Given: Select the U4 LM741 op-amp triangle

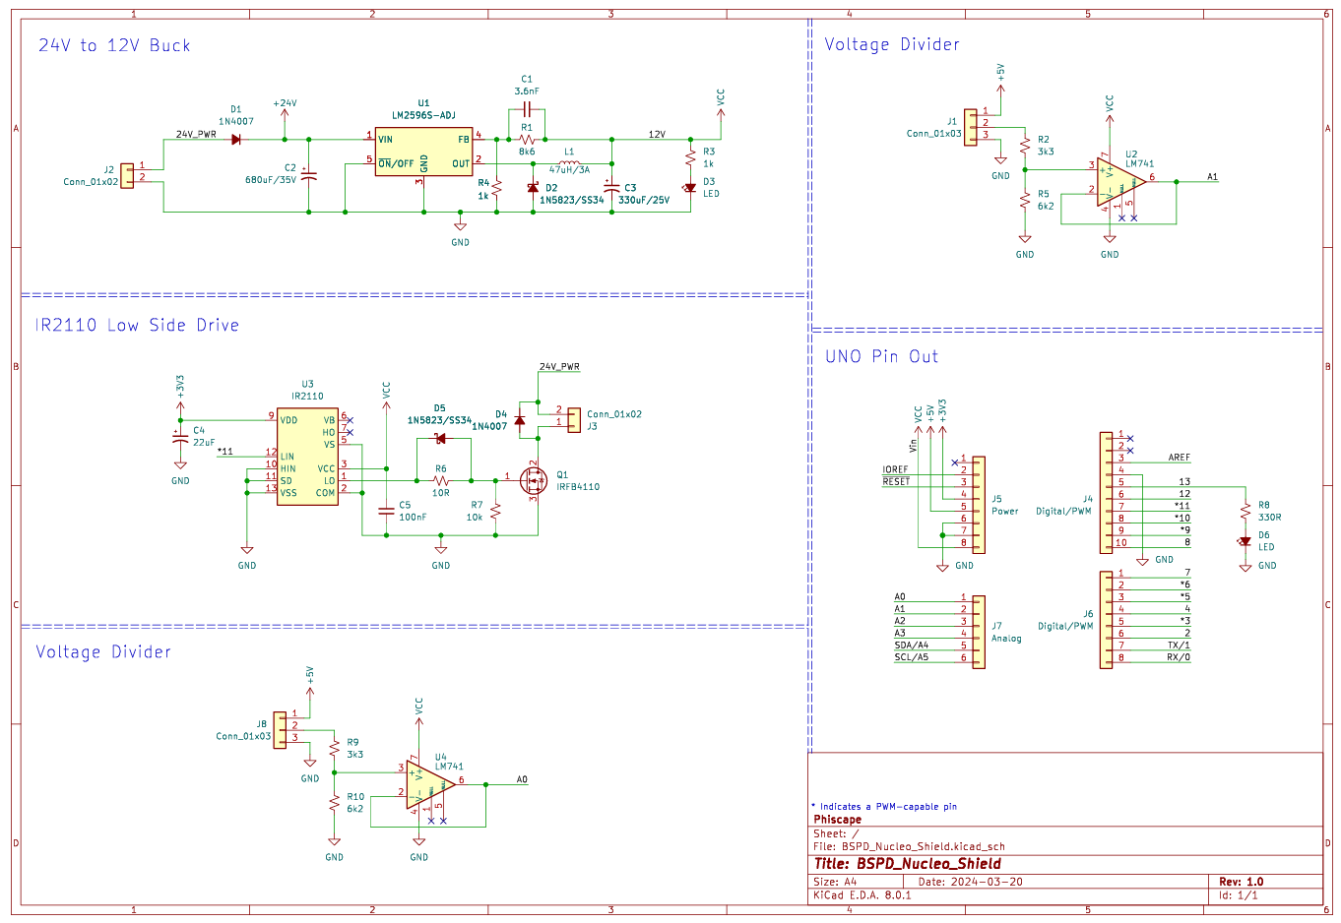Looking at the screenshot, I should 431,785.
